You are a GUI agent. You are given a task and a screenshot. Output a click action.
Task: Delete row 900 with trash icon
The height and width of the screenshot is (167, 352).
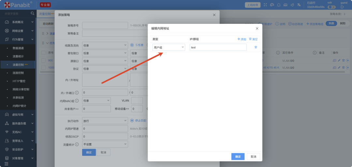coord(343,60)
